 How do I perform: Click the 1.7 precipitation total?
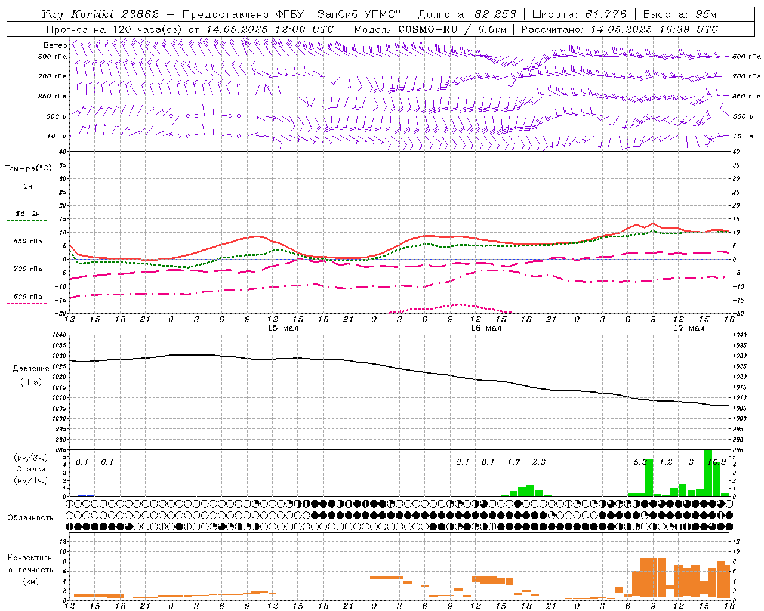click(513, 462)
